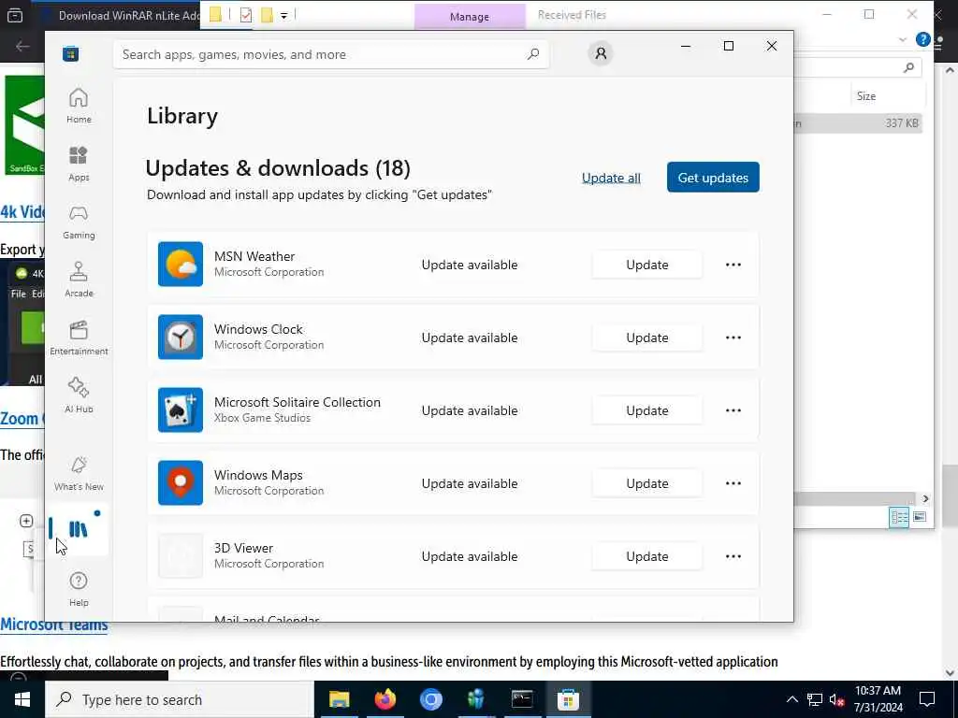Click the muted volume tray icon
The height and width of the screenshot is (718, 958).
coord(836,700)
